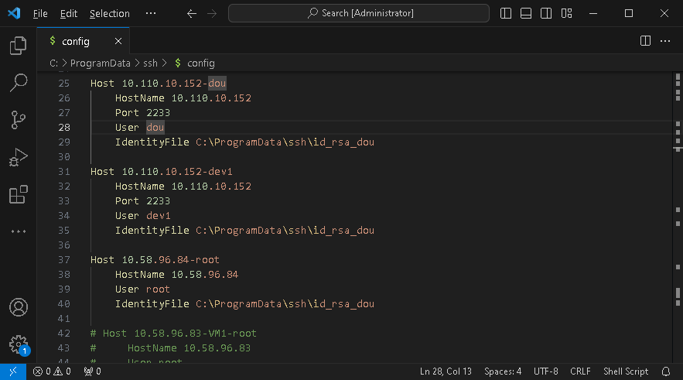
Task: Click the CRLF end-of-line selector
Action: 581,371
